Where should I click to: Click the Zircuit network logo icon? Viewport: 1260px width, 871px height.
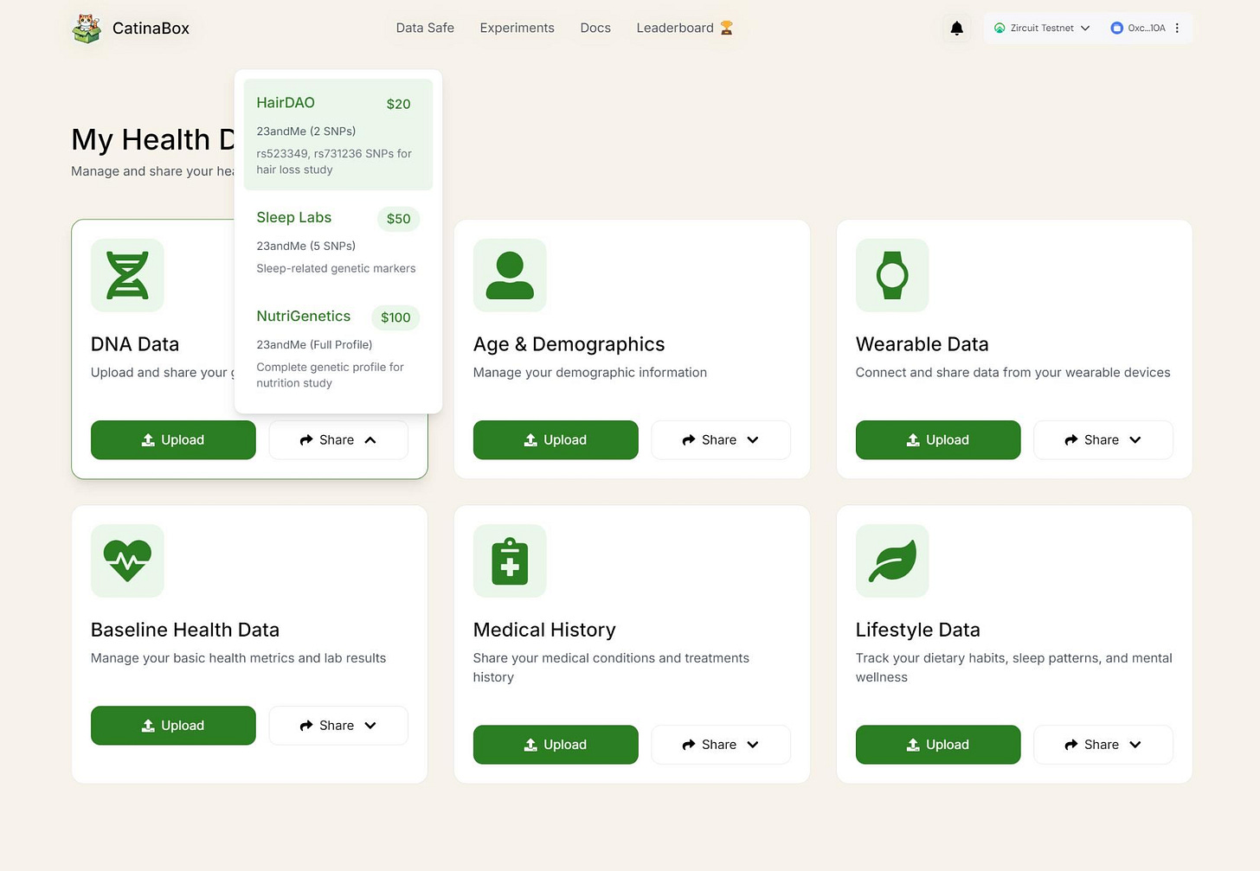pyautogui.click(x=1000, y=28)
